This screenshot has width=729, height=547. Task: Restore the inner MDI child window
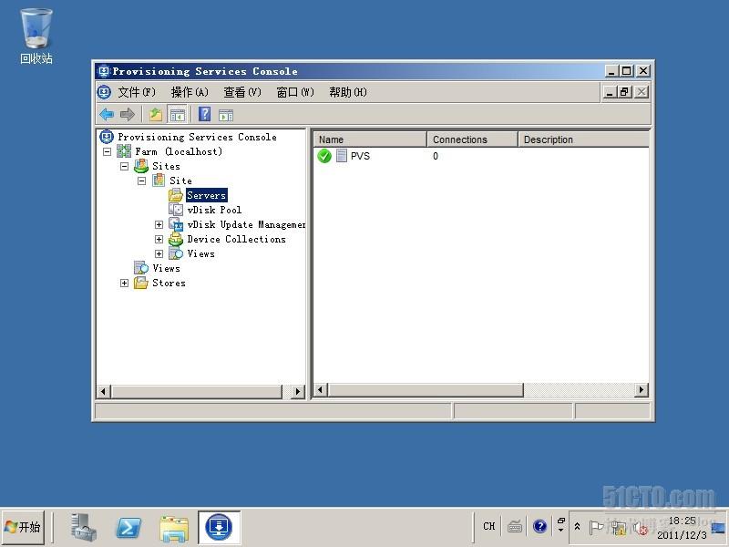[x=624, y=92]
